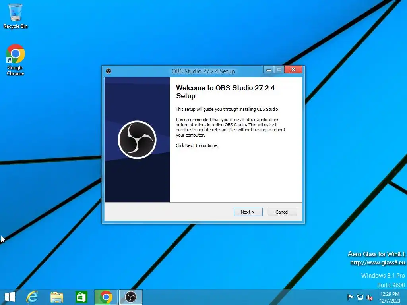Click Next to continue OBS setup
The image size is (407, 305).
(x=248, y=212)
